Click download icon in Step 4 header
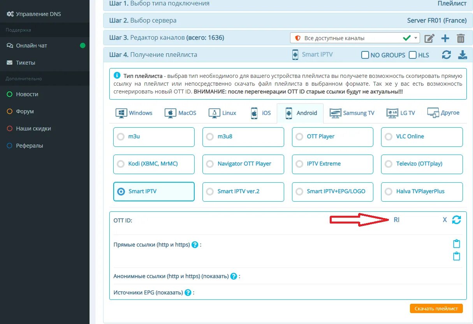This screenshot has width=473, height=324. (x=462, y=55)
